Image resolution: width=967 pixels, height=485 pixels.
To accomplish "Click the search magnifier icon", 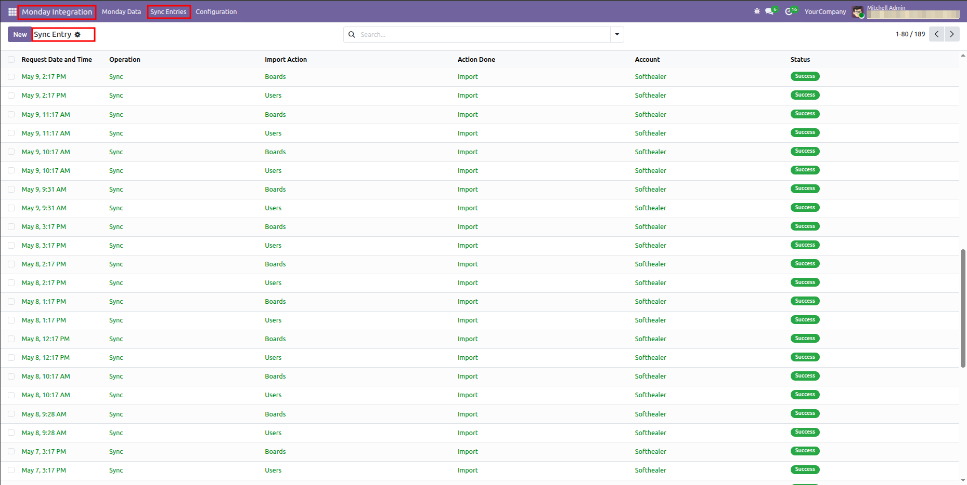I will click(x=352, y=34).
